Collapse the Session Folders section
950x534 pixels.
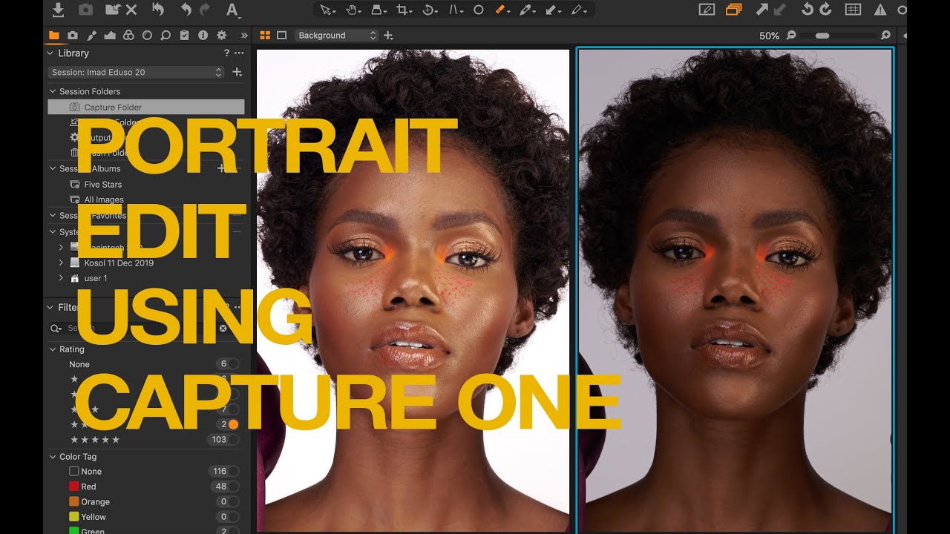coord(53,91)
